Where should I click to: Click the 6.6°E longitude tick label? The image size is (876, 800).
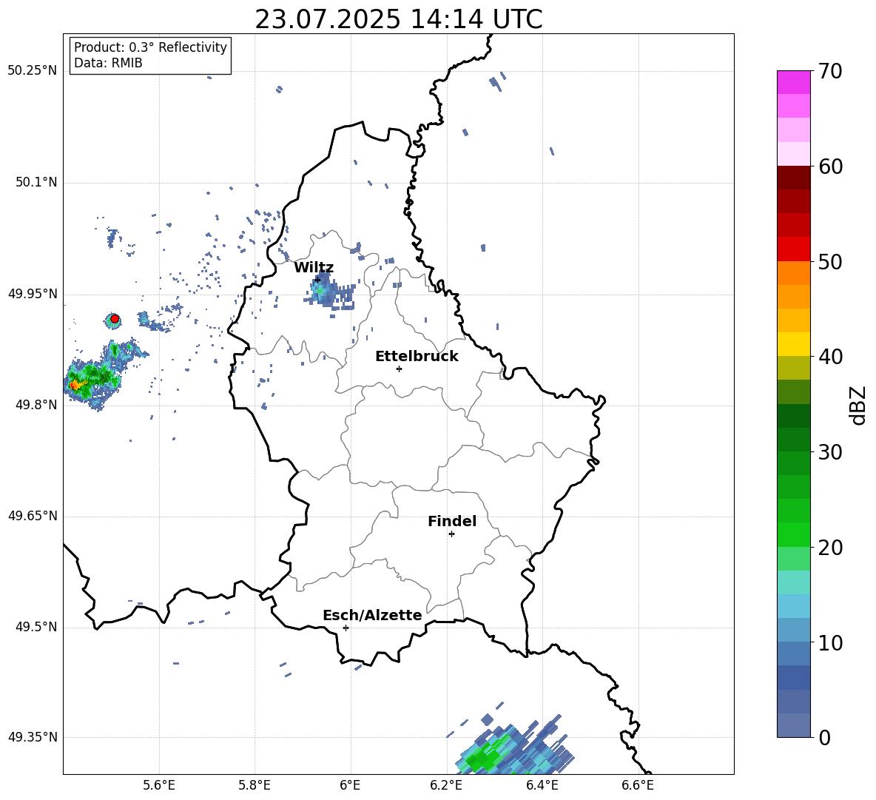[x=638, y=785]
